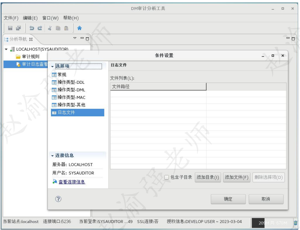Click the 文件列表(L) label
This screenshot has width=300, height=230.
click(122, 78)
